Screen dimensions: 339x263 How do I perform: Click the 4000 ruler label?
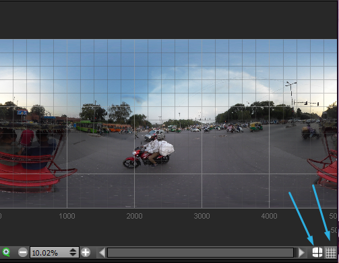(269, 216)
